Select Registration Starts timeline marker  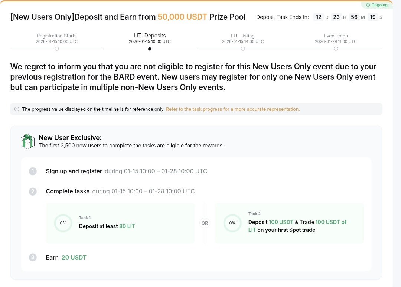(x=57, y=49)
